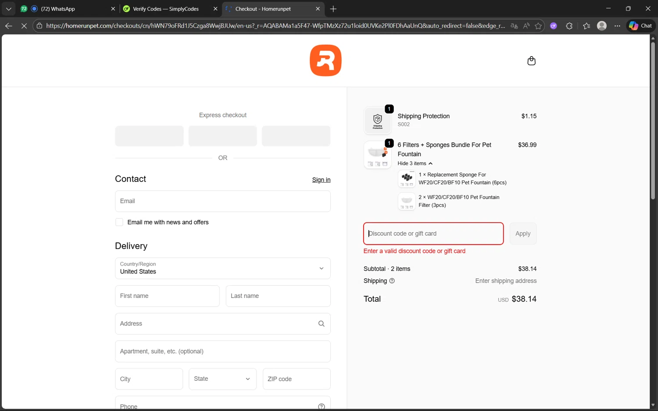Open browser Settings and more menu
The image size is (658, 411).
click(617, 26)
